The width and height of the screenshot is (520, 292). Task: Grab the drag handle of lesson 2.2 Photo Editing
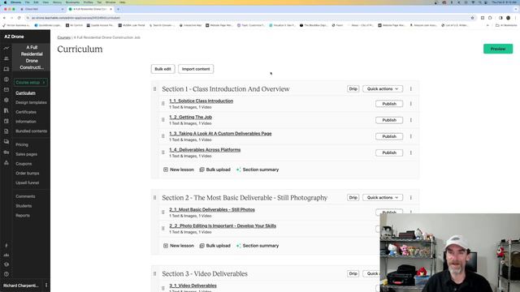coord(163,229)
